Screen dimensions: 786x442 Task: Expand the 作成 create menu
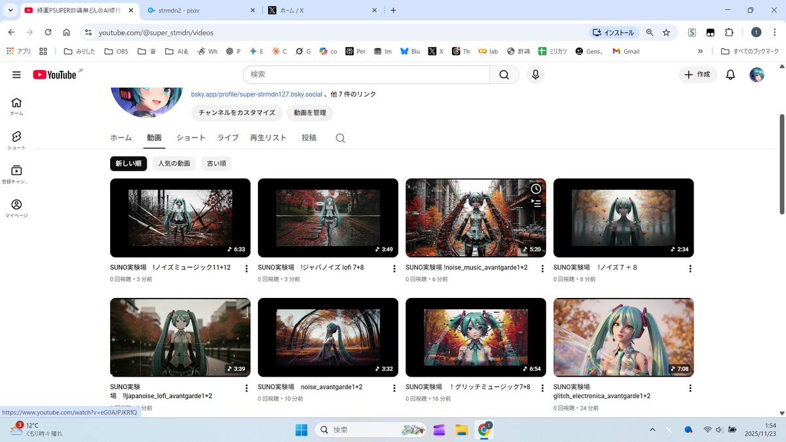(698, 75)
